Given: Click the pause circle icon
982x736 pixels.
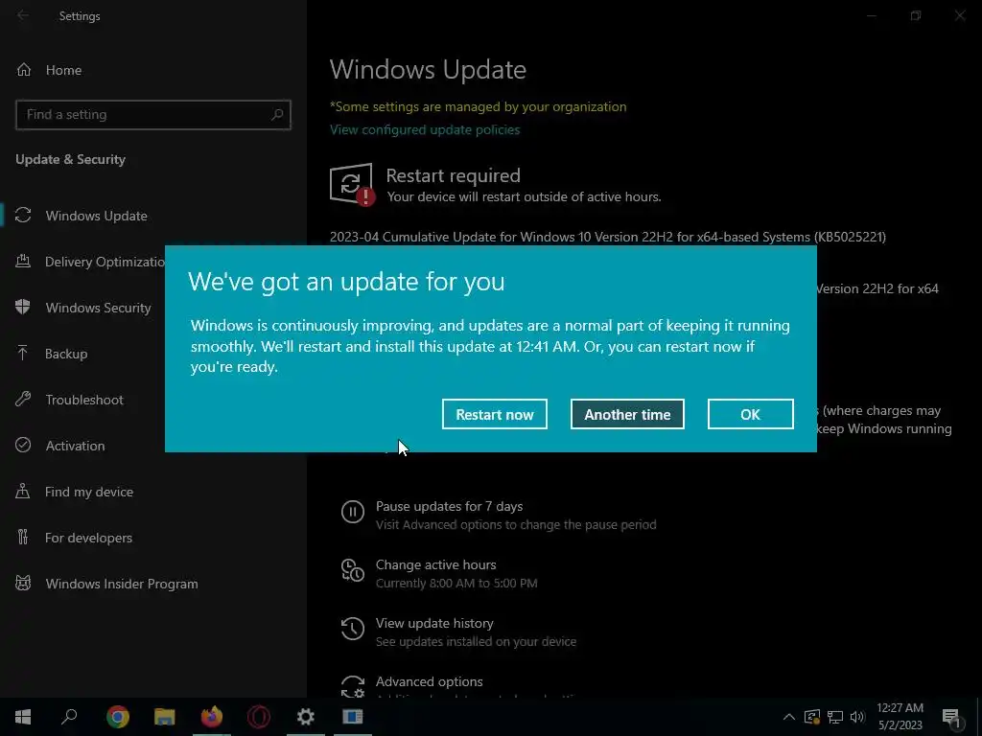Looking at the screenshot, I should tap(353, 512).
